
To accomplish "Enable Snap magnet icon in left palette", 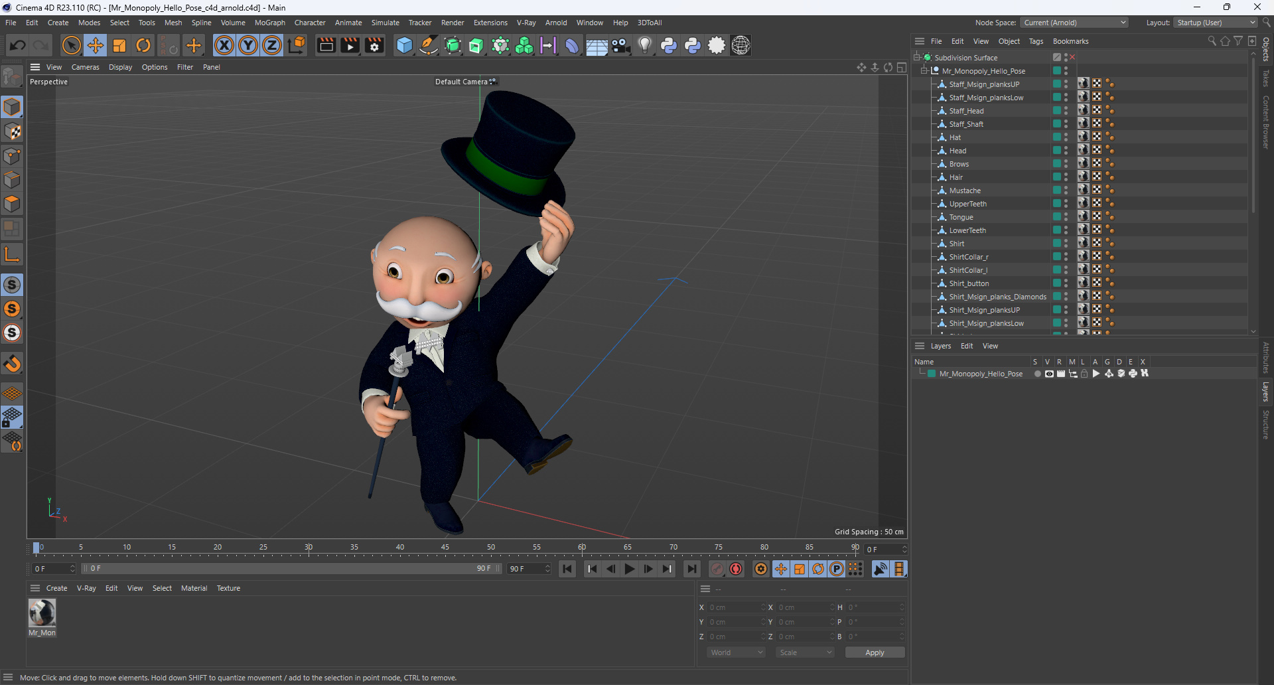I will pos(12,364).
